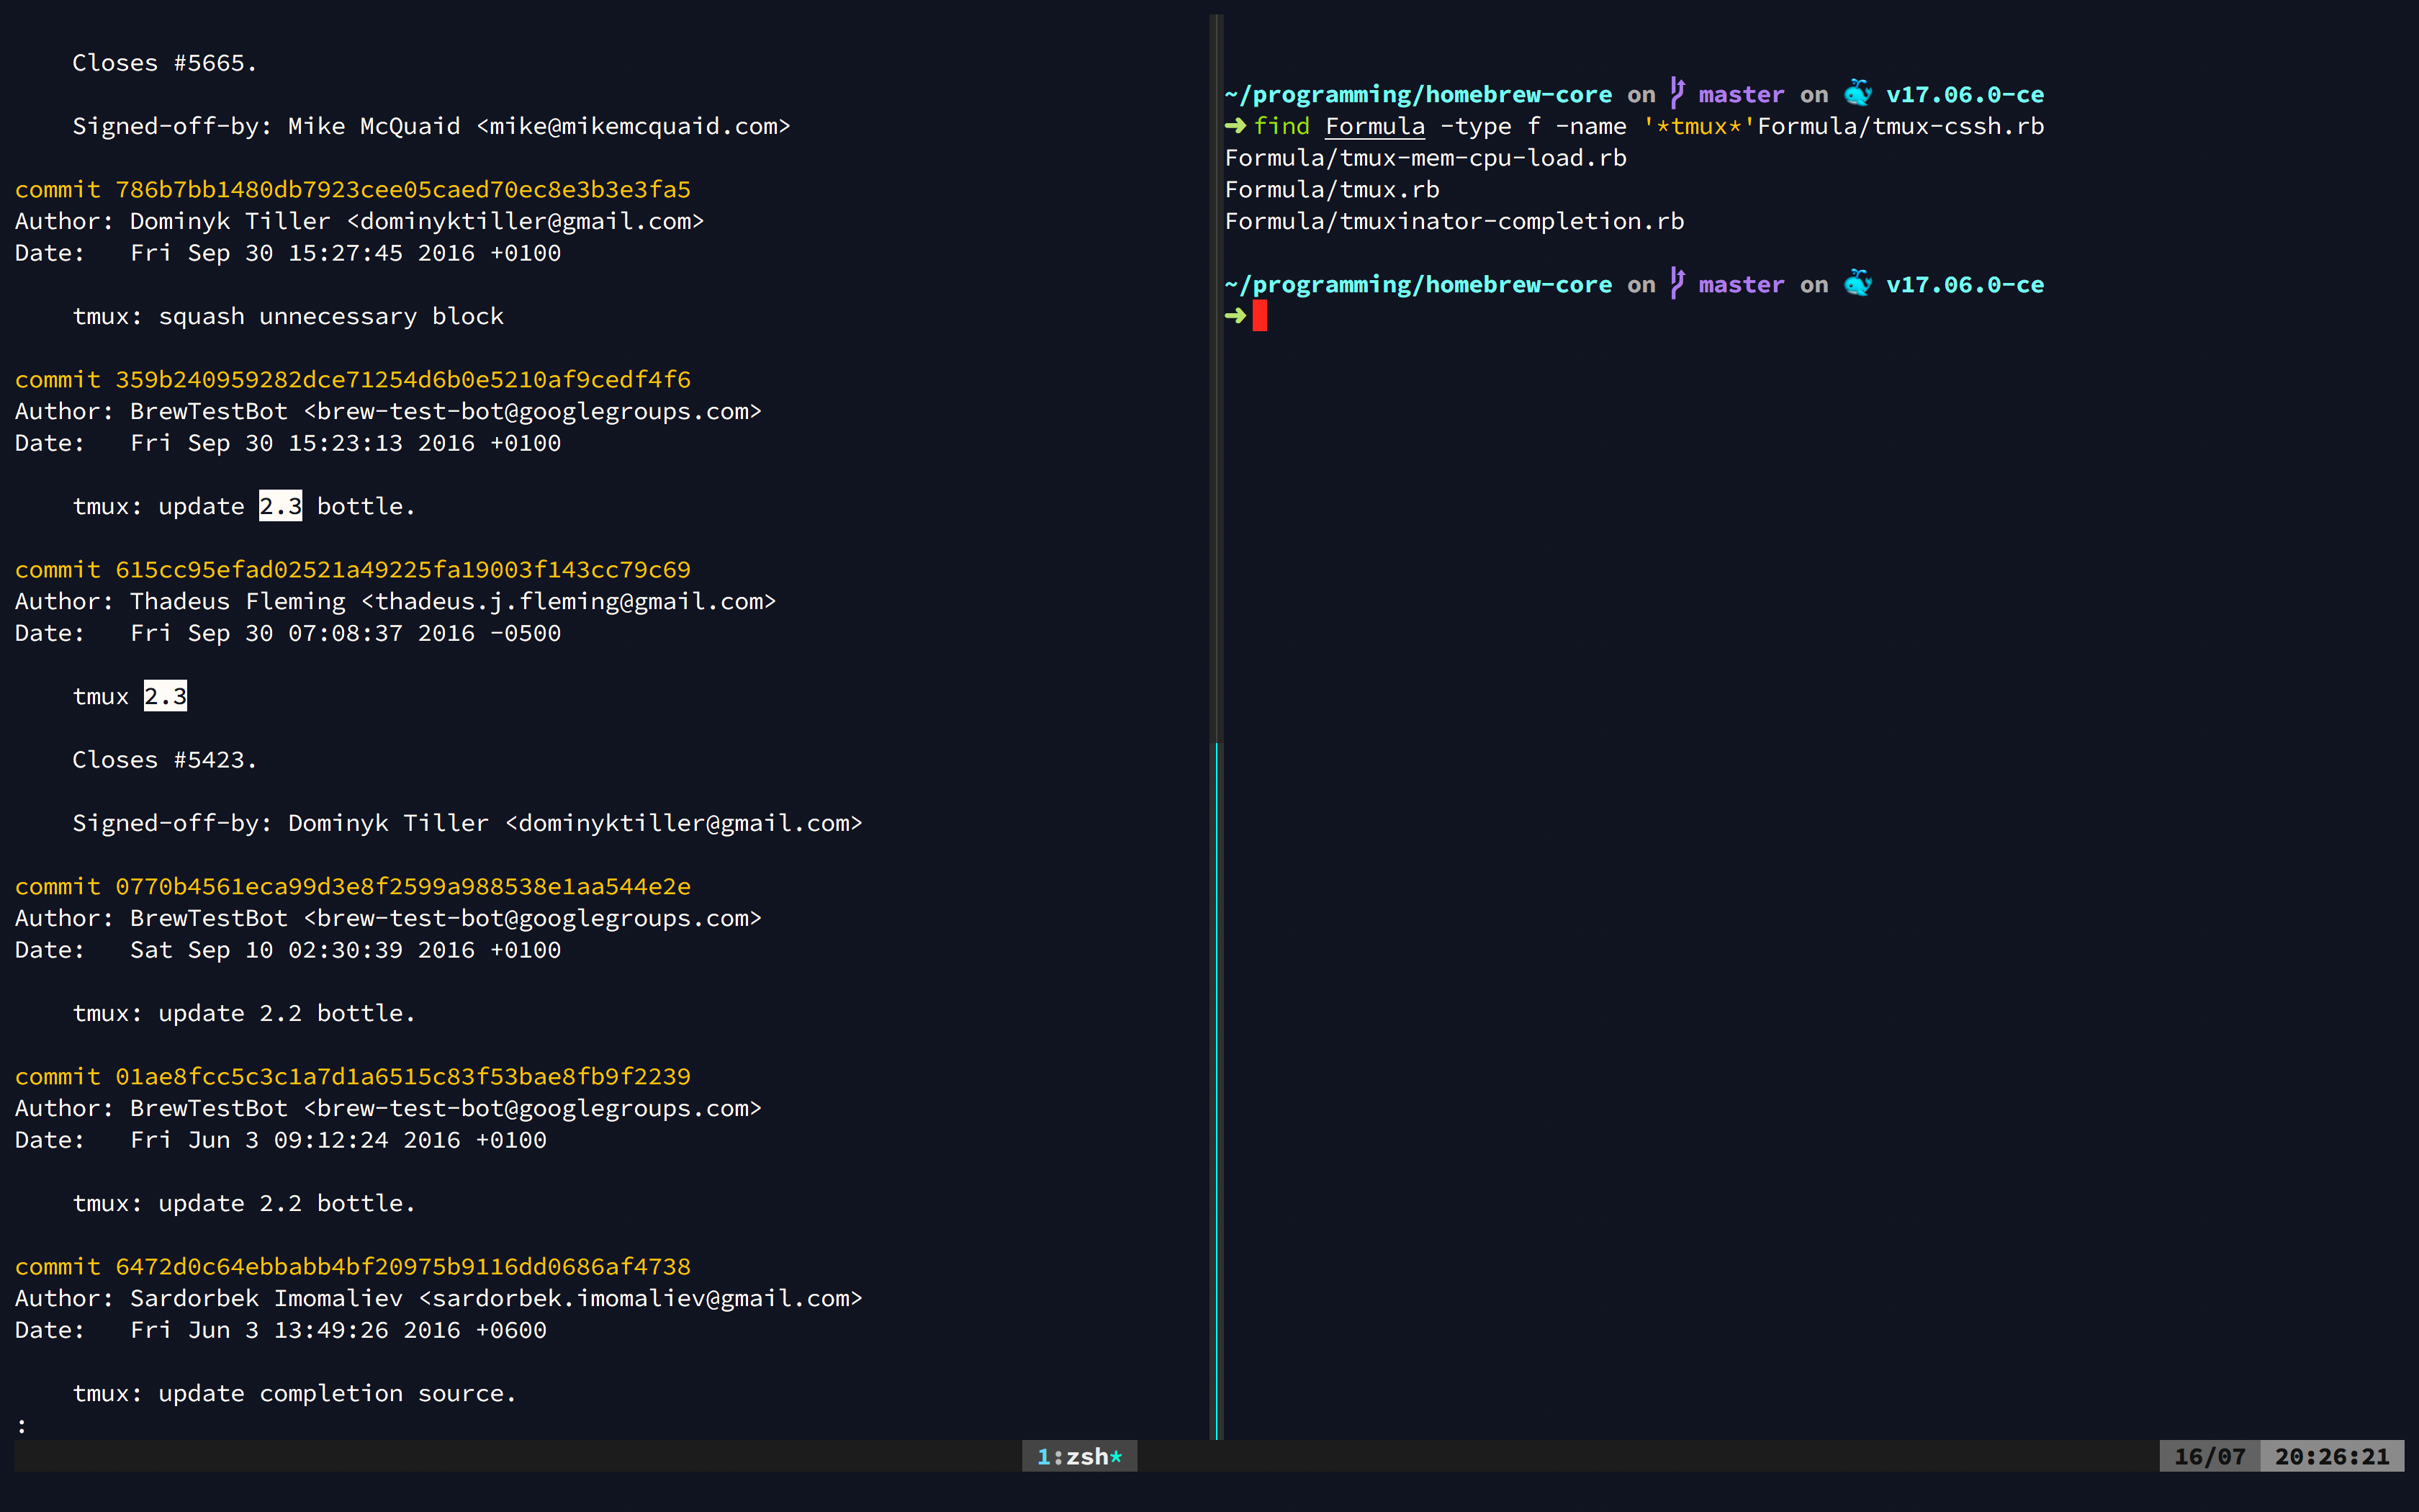Screen dimensions: 2419x1512
Task: Click v17.06.0-ce version in first prompt
Action: click(1965, 94)
